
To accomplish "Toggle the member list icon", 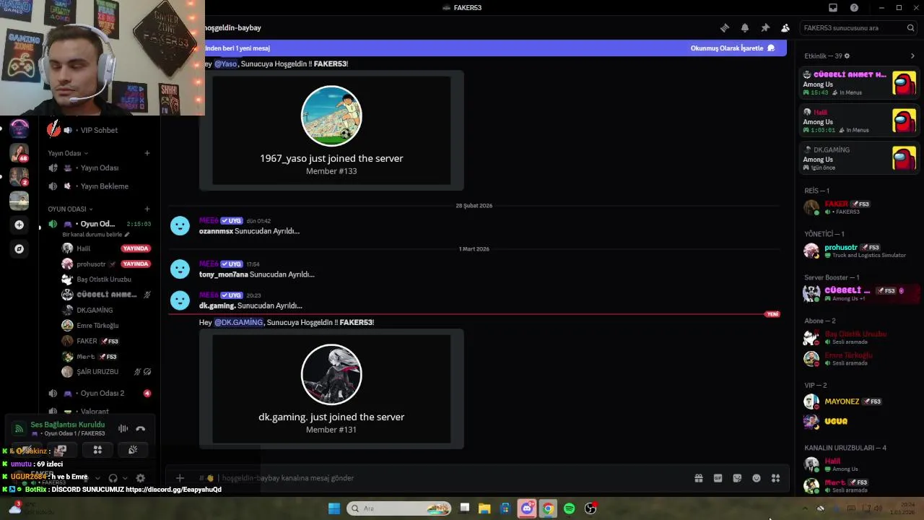I will (x=785, y=28).
